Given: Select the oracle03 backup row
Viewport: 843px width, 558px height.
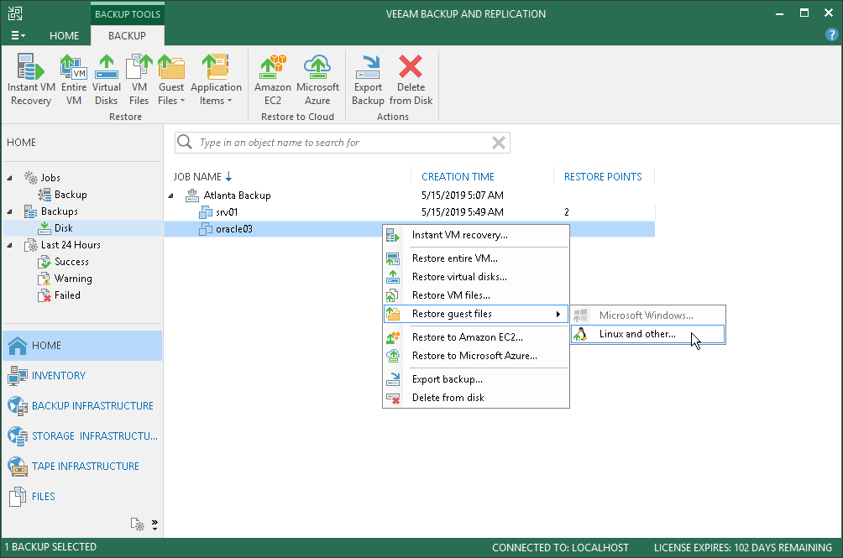Looking at the screenshot, I should pos(409,229).
